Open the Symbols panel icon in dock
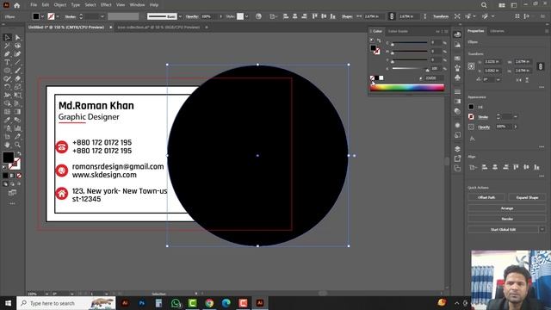551x310 pixels. [457, 77]
